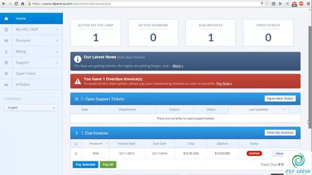
Task: Click the Active My VPS / RDP card
Action: tap(96, 33)
